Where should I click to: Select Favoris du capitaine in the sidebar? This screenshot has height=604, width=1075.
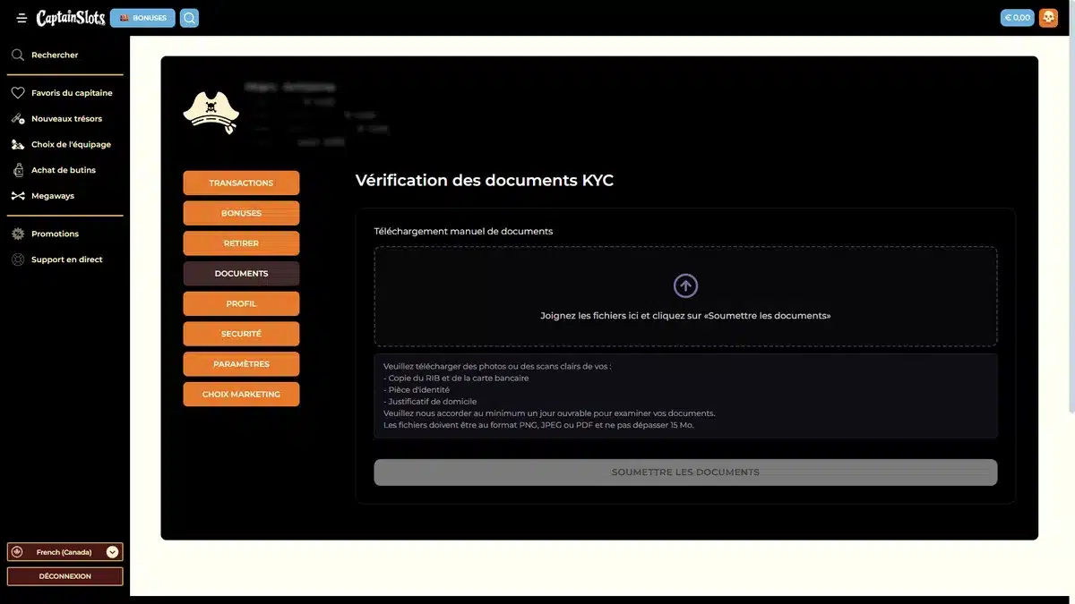[x=71, y=92]
